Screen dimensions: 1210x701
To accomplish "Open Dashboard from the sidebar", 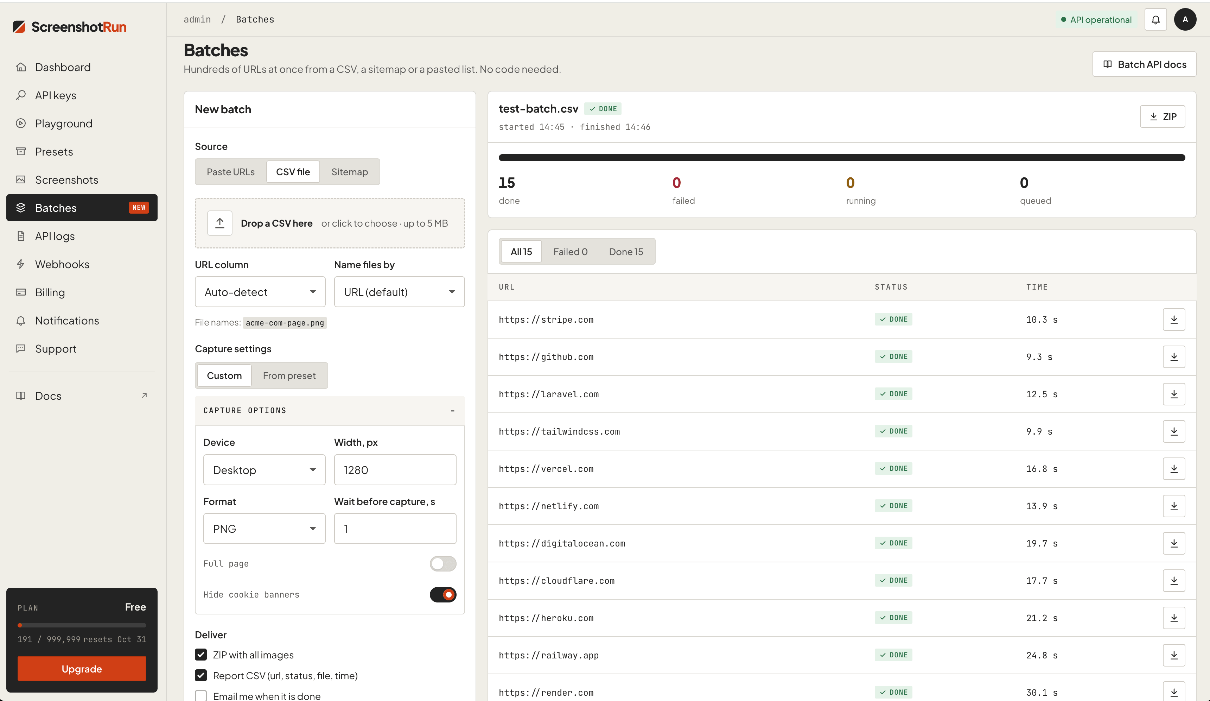I will [x=82, y=67].
